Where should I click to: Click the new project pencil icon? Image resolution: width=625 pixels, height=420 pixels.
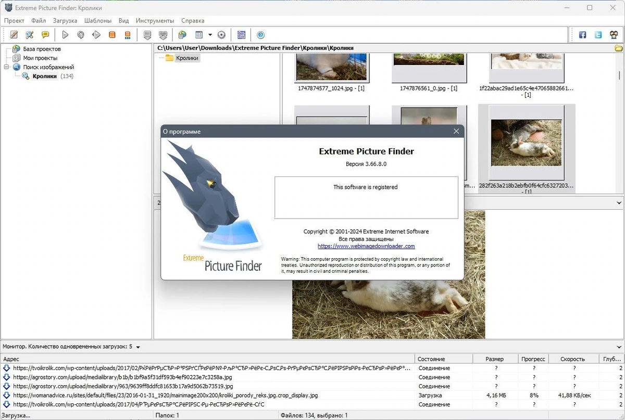coord(14,35)
